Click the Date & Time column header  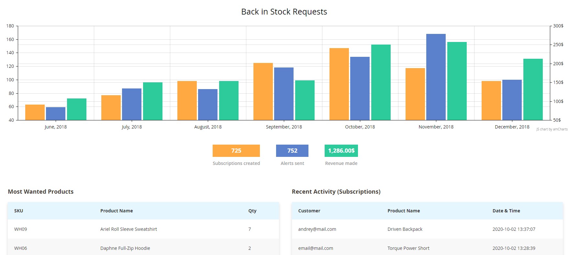click(x=506, y=211)
